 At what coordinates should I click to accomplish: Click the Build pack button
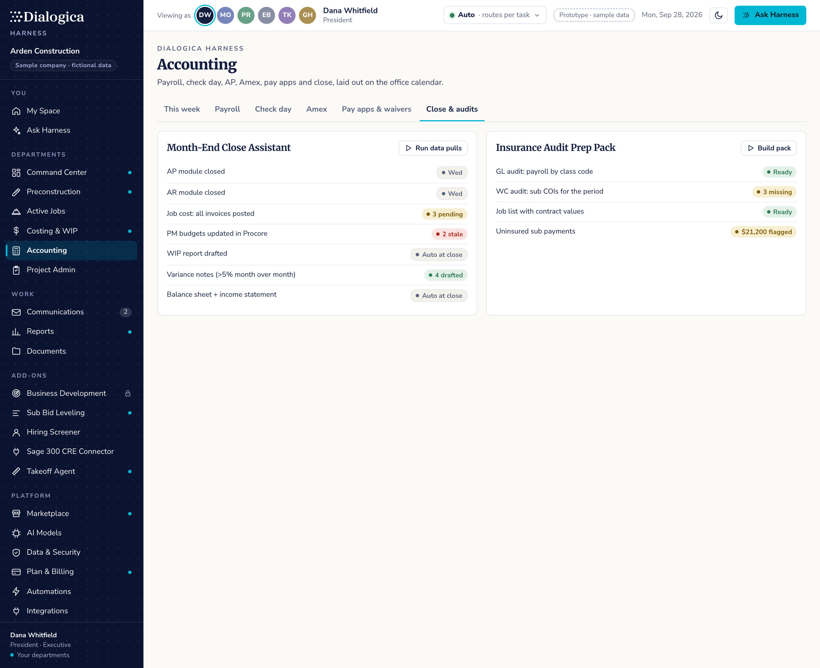pyautogui.click(x=768, y=148)
